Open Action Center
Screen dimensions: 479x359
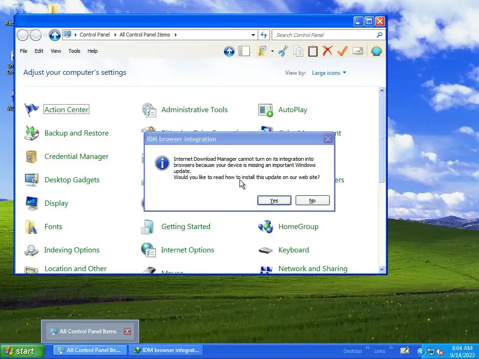point(66,109)
